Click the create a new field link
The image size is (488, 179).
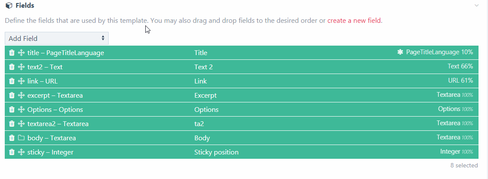tap(354, 20)
